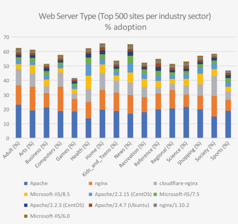Image resolution: width=238 pixels, height=224 pixels.
Task: Select the blue Apache segment of Business bar
Action: pyautogui.click(x=46, y=123)
